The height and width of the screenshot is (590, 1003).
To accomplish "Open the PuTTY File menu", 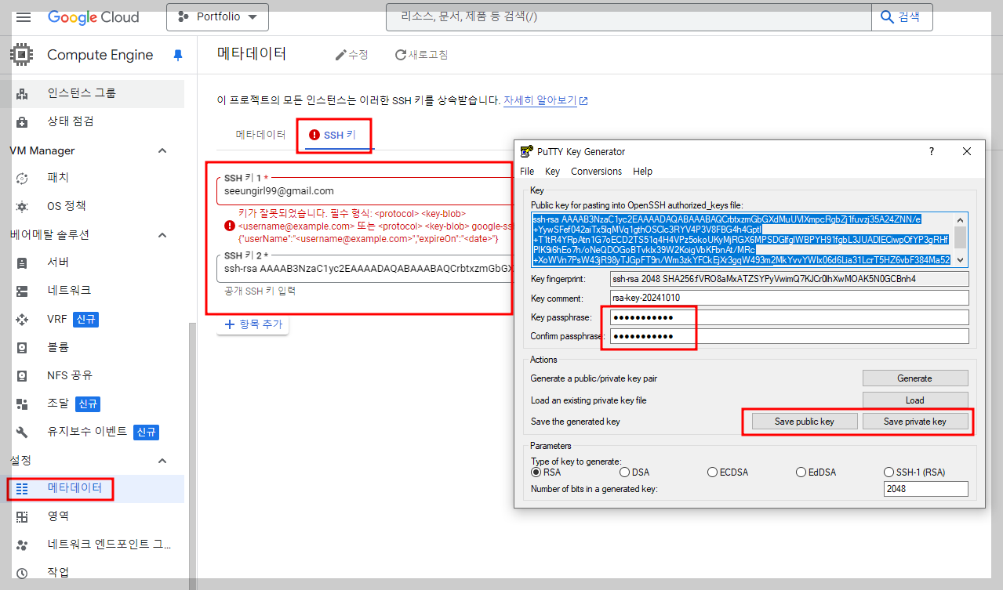I will click(527, 171).
